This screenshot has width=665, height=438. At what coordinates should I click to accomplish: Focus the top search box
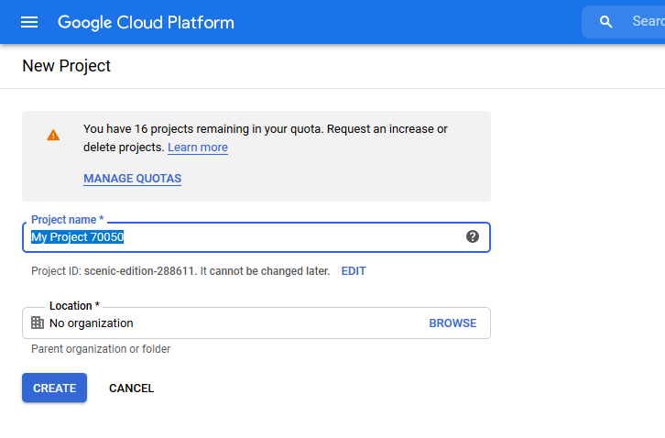point(647,22)
